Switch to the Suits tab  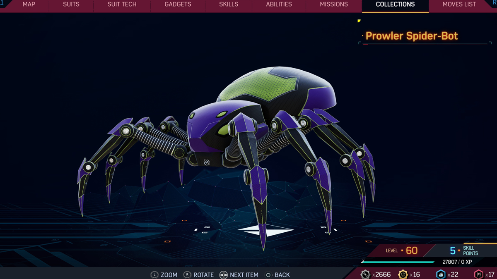click(x=71, y=5)
